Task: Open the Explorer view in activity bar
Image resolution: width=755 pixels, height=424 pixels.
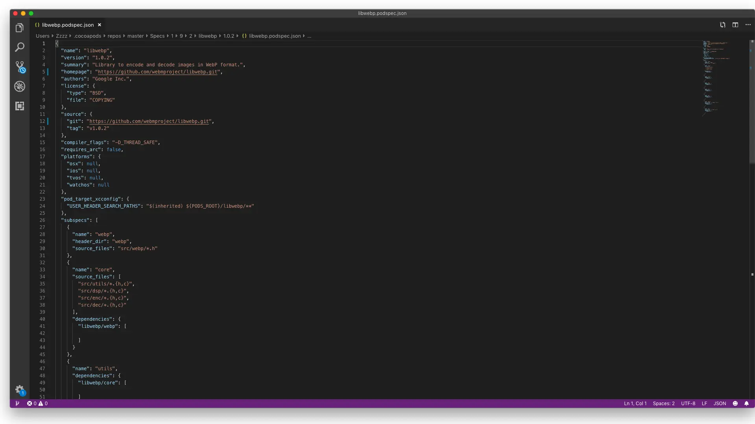Action: (x=20, y=28)
